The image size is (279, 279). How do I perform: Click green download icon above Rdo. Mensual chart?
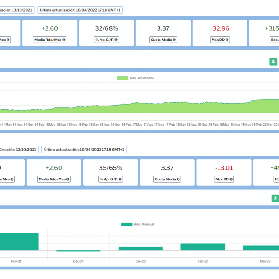click(275, 199)
